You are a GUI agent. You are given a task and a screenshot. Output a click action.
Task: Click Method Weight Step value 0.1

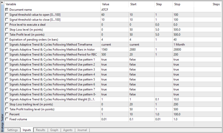click(x=164, y=99)
